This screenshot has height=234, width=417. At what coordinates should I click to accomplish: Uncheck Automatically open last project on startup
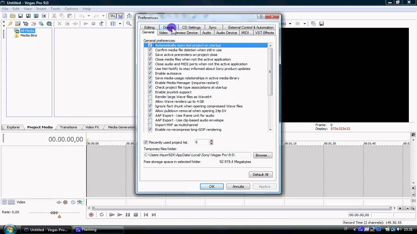click(150, 45)
